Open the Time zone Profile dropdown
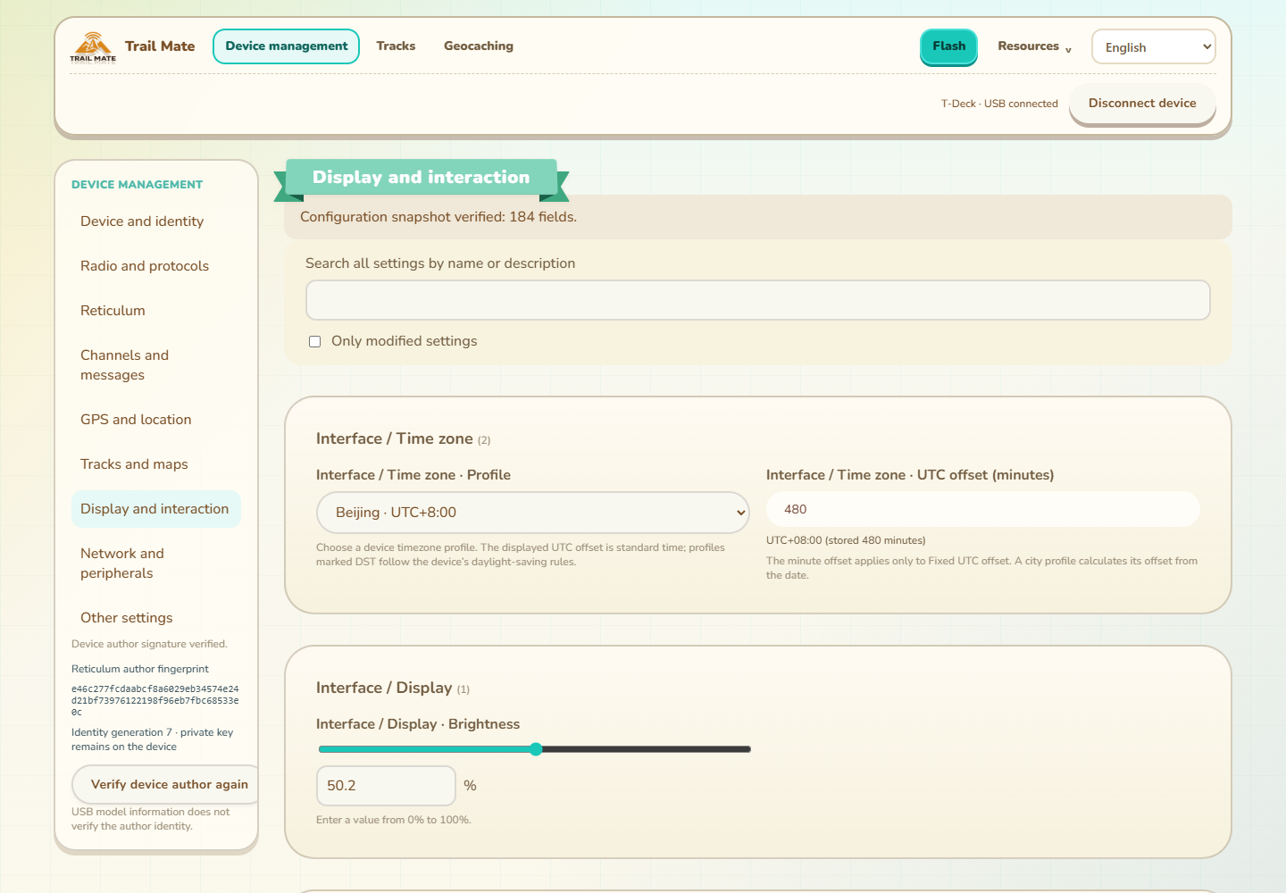Image resolution: width=1286 pixels, height=893 pixels. point(533,513)
